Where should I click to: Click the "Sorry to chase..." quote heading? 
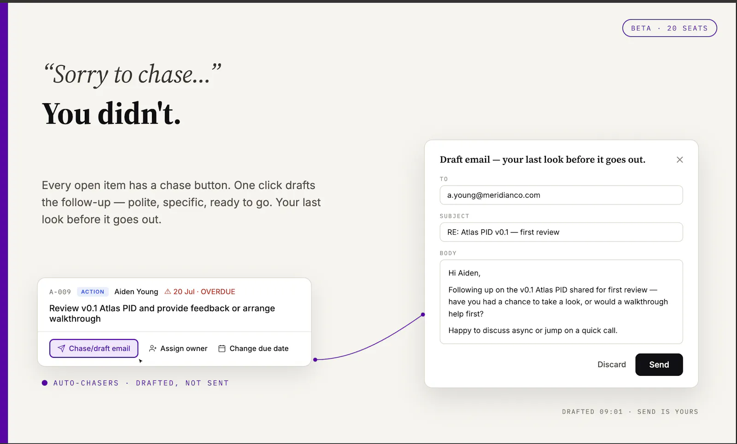pyautogui.click(x=133, y=75)
